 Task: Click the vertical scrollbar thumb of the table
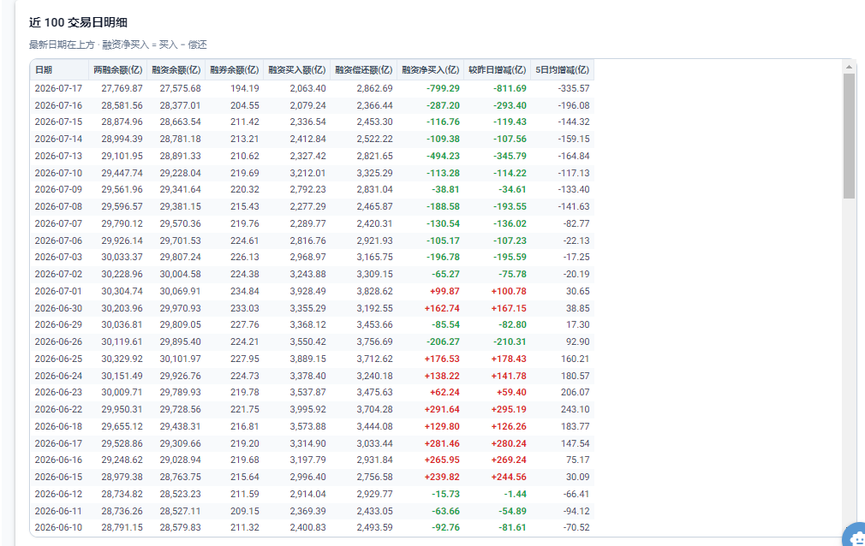click(849, 136)
